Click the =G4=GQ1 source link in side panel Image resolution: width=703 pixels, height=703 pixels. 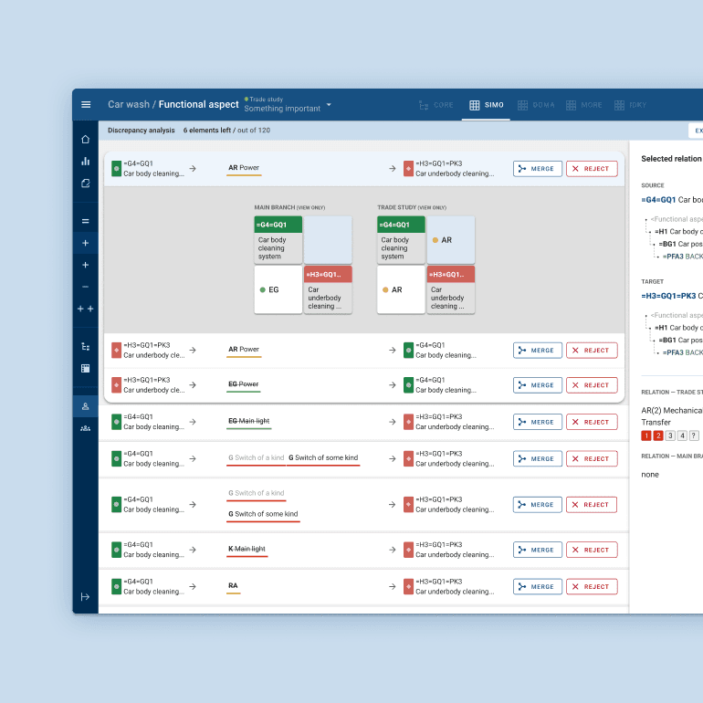(x=658, y=200)
